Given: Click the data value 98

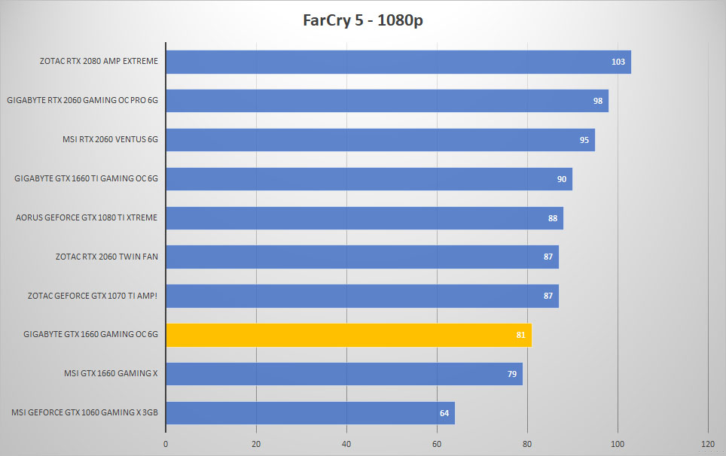Looking at the screenshot, I should [598, 101].
